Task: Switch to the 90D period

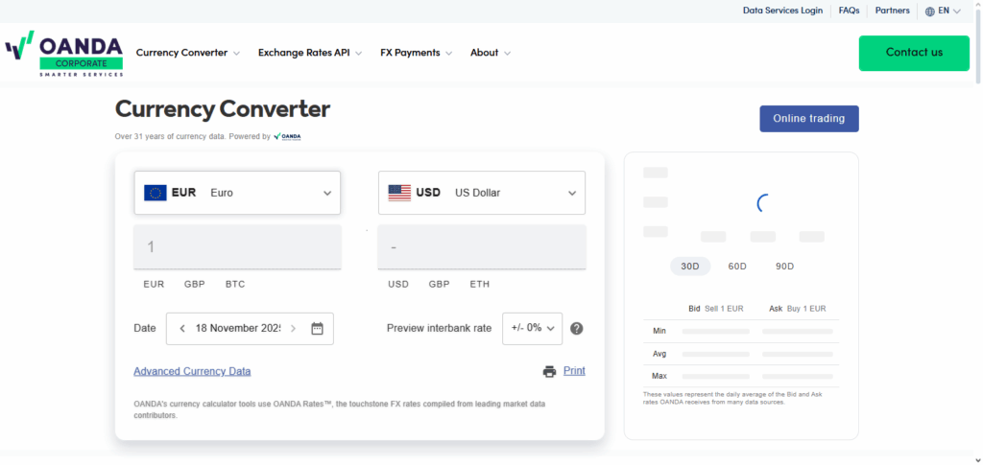Action: [784, 266]
